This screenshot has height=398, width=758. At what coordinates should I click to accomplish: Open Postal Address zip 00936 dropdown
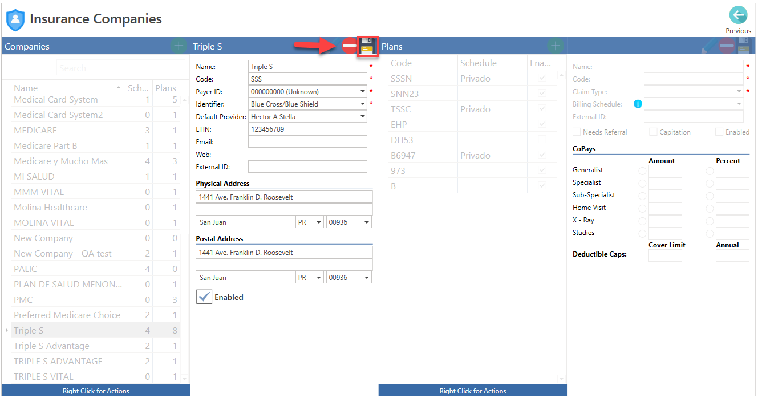coord(366,278)
